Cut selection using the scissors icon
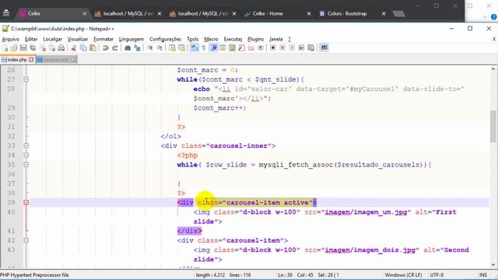This screenshot has width=498, height=280. pyautogui.click(x=74, y=47)
